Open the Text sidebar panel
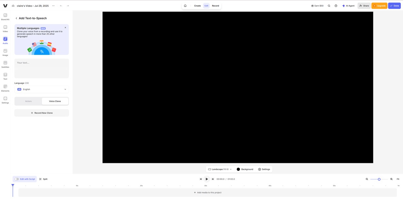The width and height of the screenshot is (403, 199). pyautogui.click(x=5, y=76)
